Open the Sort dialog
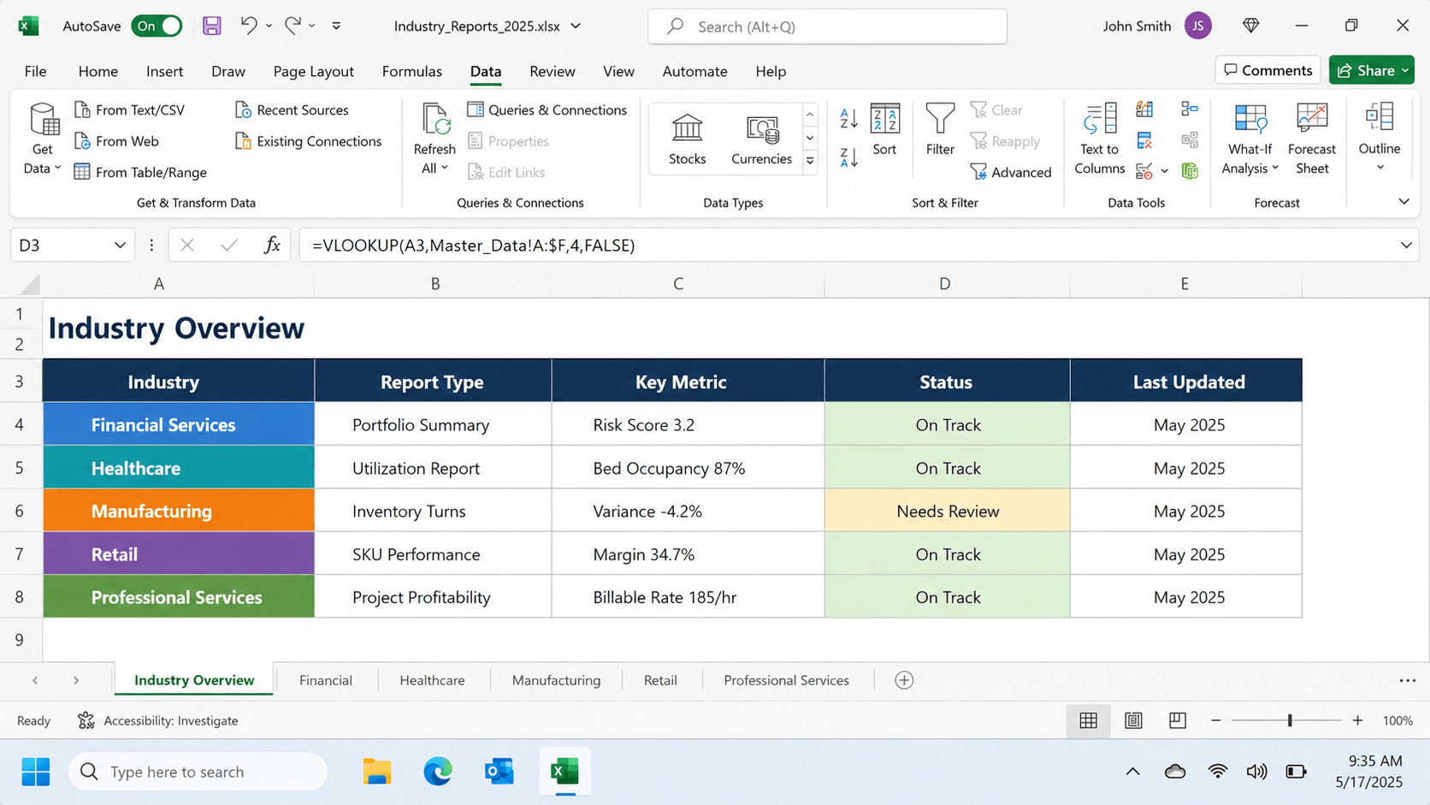 point(884,129)
